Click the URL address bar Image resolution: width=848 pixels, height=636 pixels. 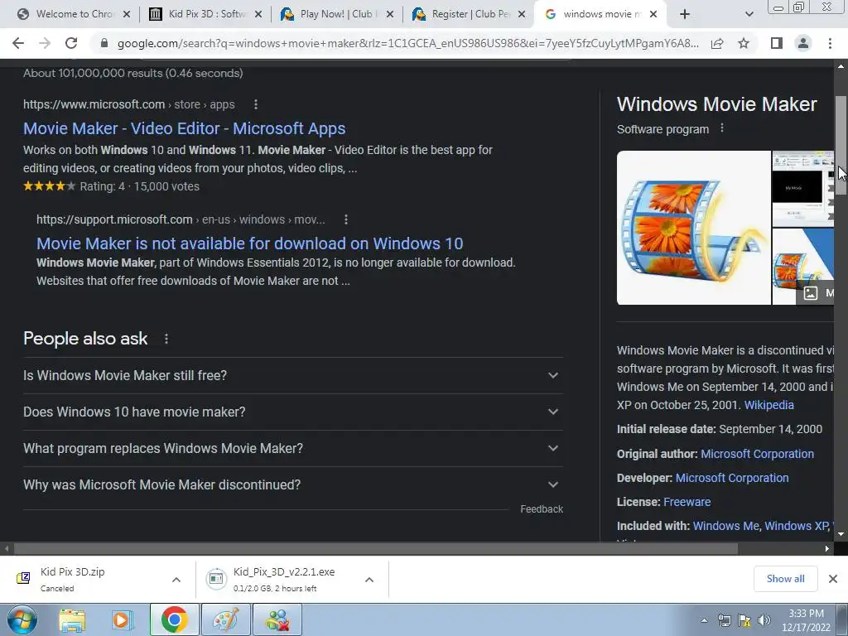click(407, 43)
